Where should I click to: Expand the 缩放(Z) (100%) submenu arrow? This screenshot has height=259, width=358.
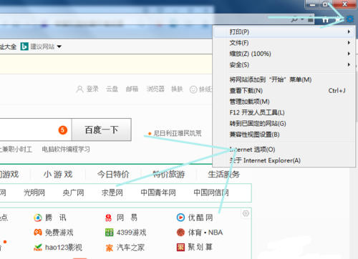tap(349, 54)
